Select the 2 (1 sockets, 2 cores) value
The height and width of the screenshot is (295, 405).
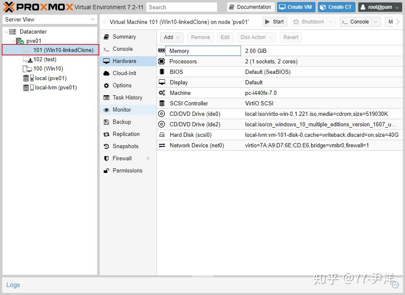271,61
